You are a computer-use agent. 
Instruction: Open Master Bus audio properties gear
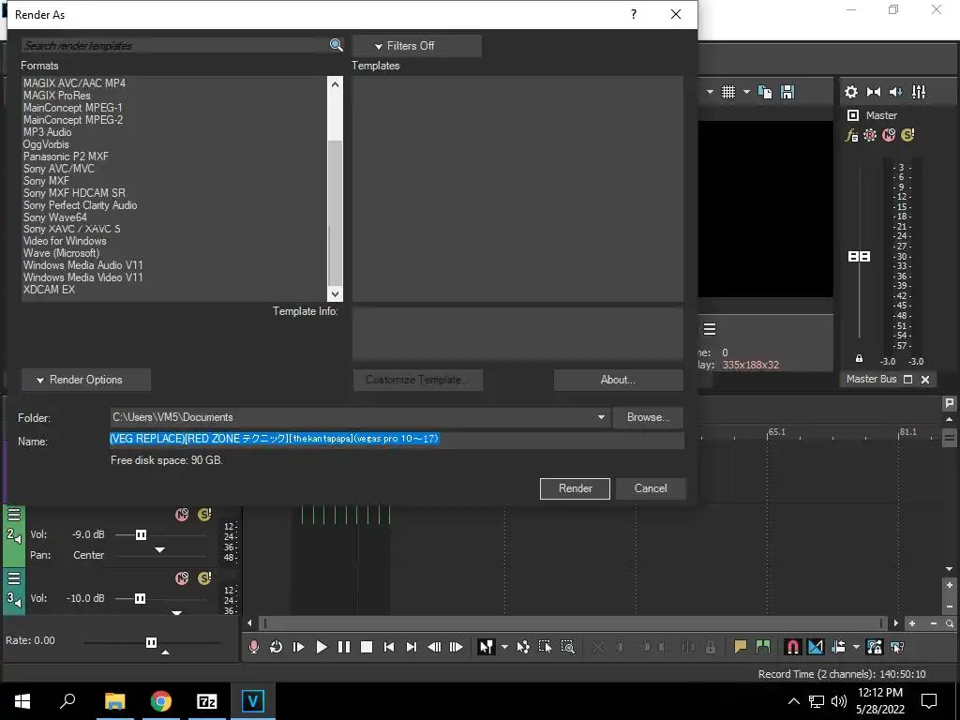click(x=851, y=92)
